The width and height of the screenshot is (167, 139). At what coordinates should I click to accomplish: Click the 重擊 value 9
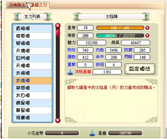[85, 65]
